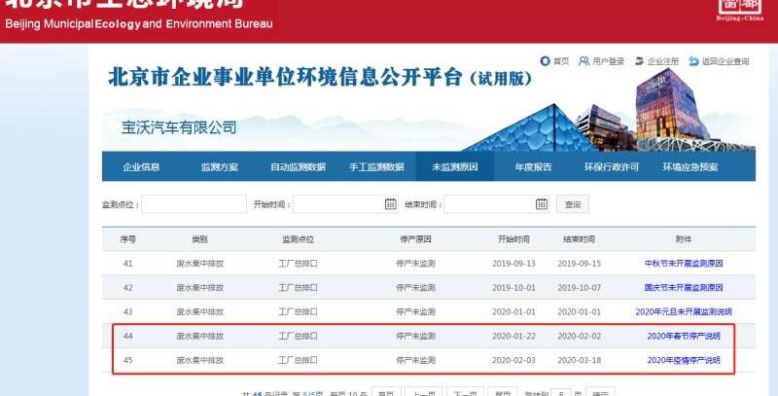
Task: Open attachment 2020年春节停产说明
Action: point(684,336)
